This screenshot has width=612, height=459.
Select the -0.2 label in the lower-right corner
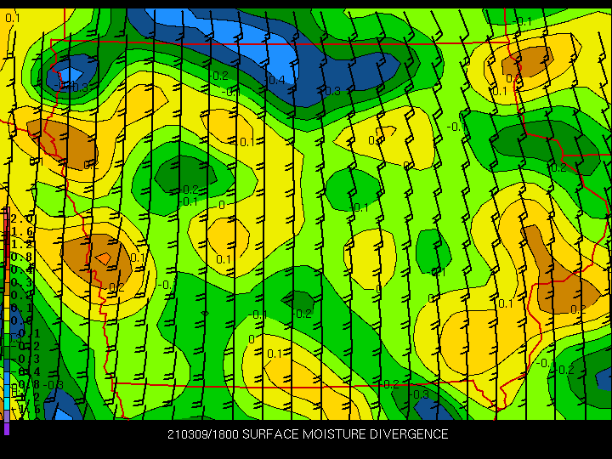[x=566, y=369]
